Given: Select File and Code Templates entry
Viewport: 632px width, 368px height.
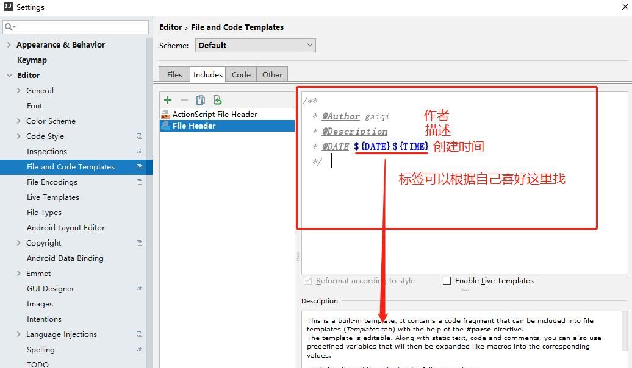Looking at the screenshot, I should point(76,167).
